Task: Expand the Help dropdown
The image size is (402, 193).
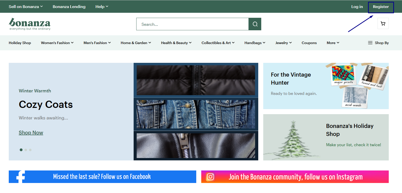Action: click(102, 7)
